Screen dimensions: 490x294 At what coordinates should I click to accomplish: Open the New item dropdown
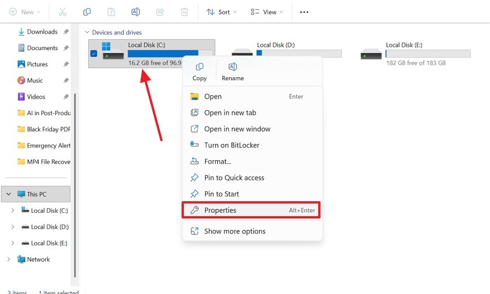(x=25, y=12)
